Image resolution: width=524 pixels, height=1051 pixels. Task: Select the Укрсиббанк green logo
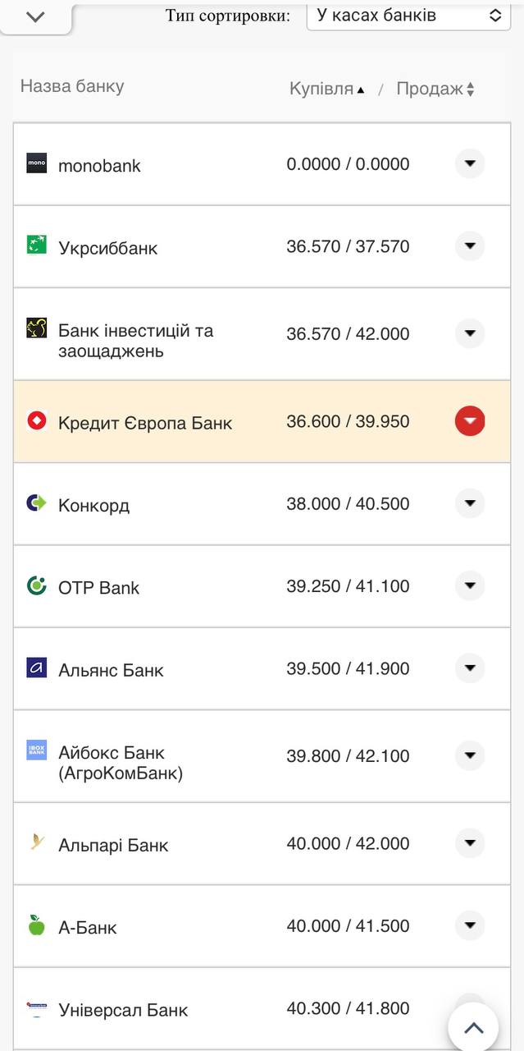tap(37, 246)
